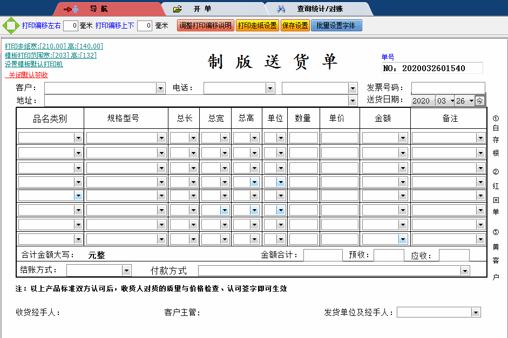Viewport: 508px width, 338px height.
Task: Switch to the 开单 tab
Action: point(201,9)
